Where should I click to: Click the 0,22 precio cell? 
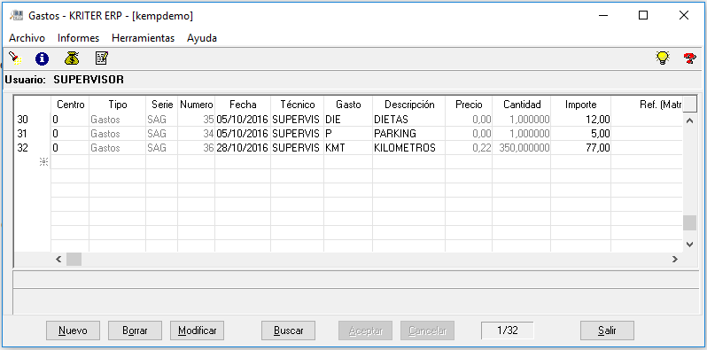pyautogui.click(x=469, y=147)
